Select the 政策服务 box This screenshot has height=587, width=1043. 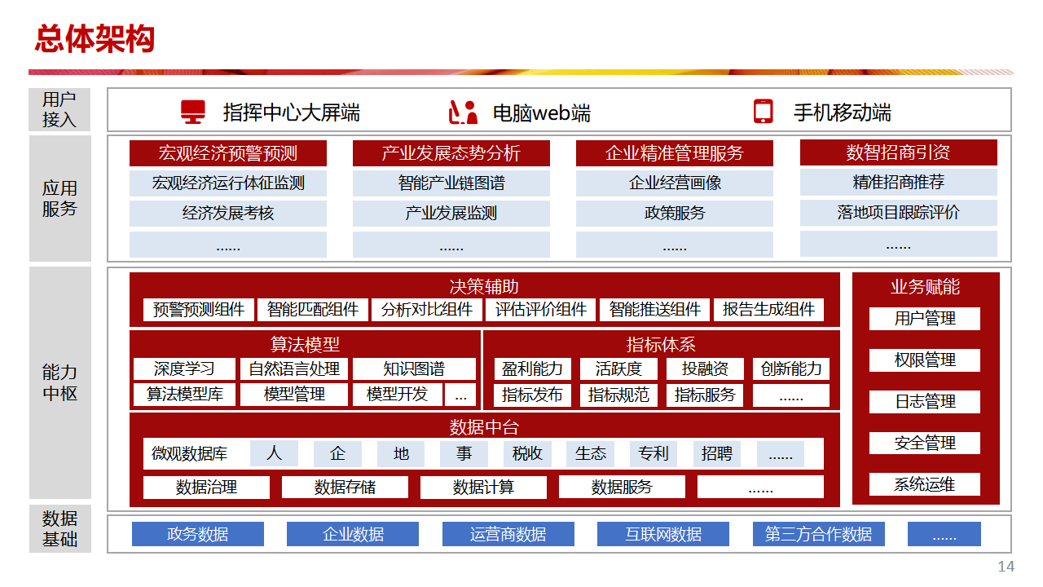pos(675,214)
